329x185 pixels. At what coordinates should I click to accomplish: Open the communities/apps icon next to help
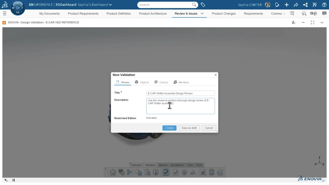pyautogui.click(x=315, y=4)
